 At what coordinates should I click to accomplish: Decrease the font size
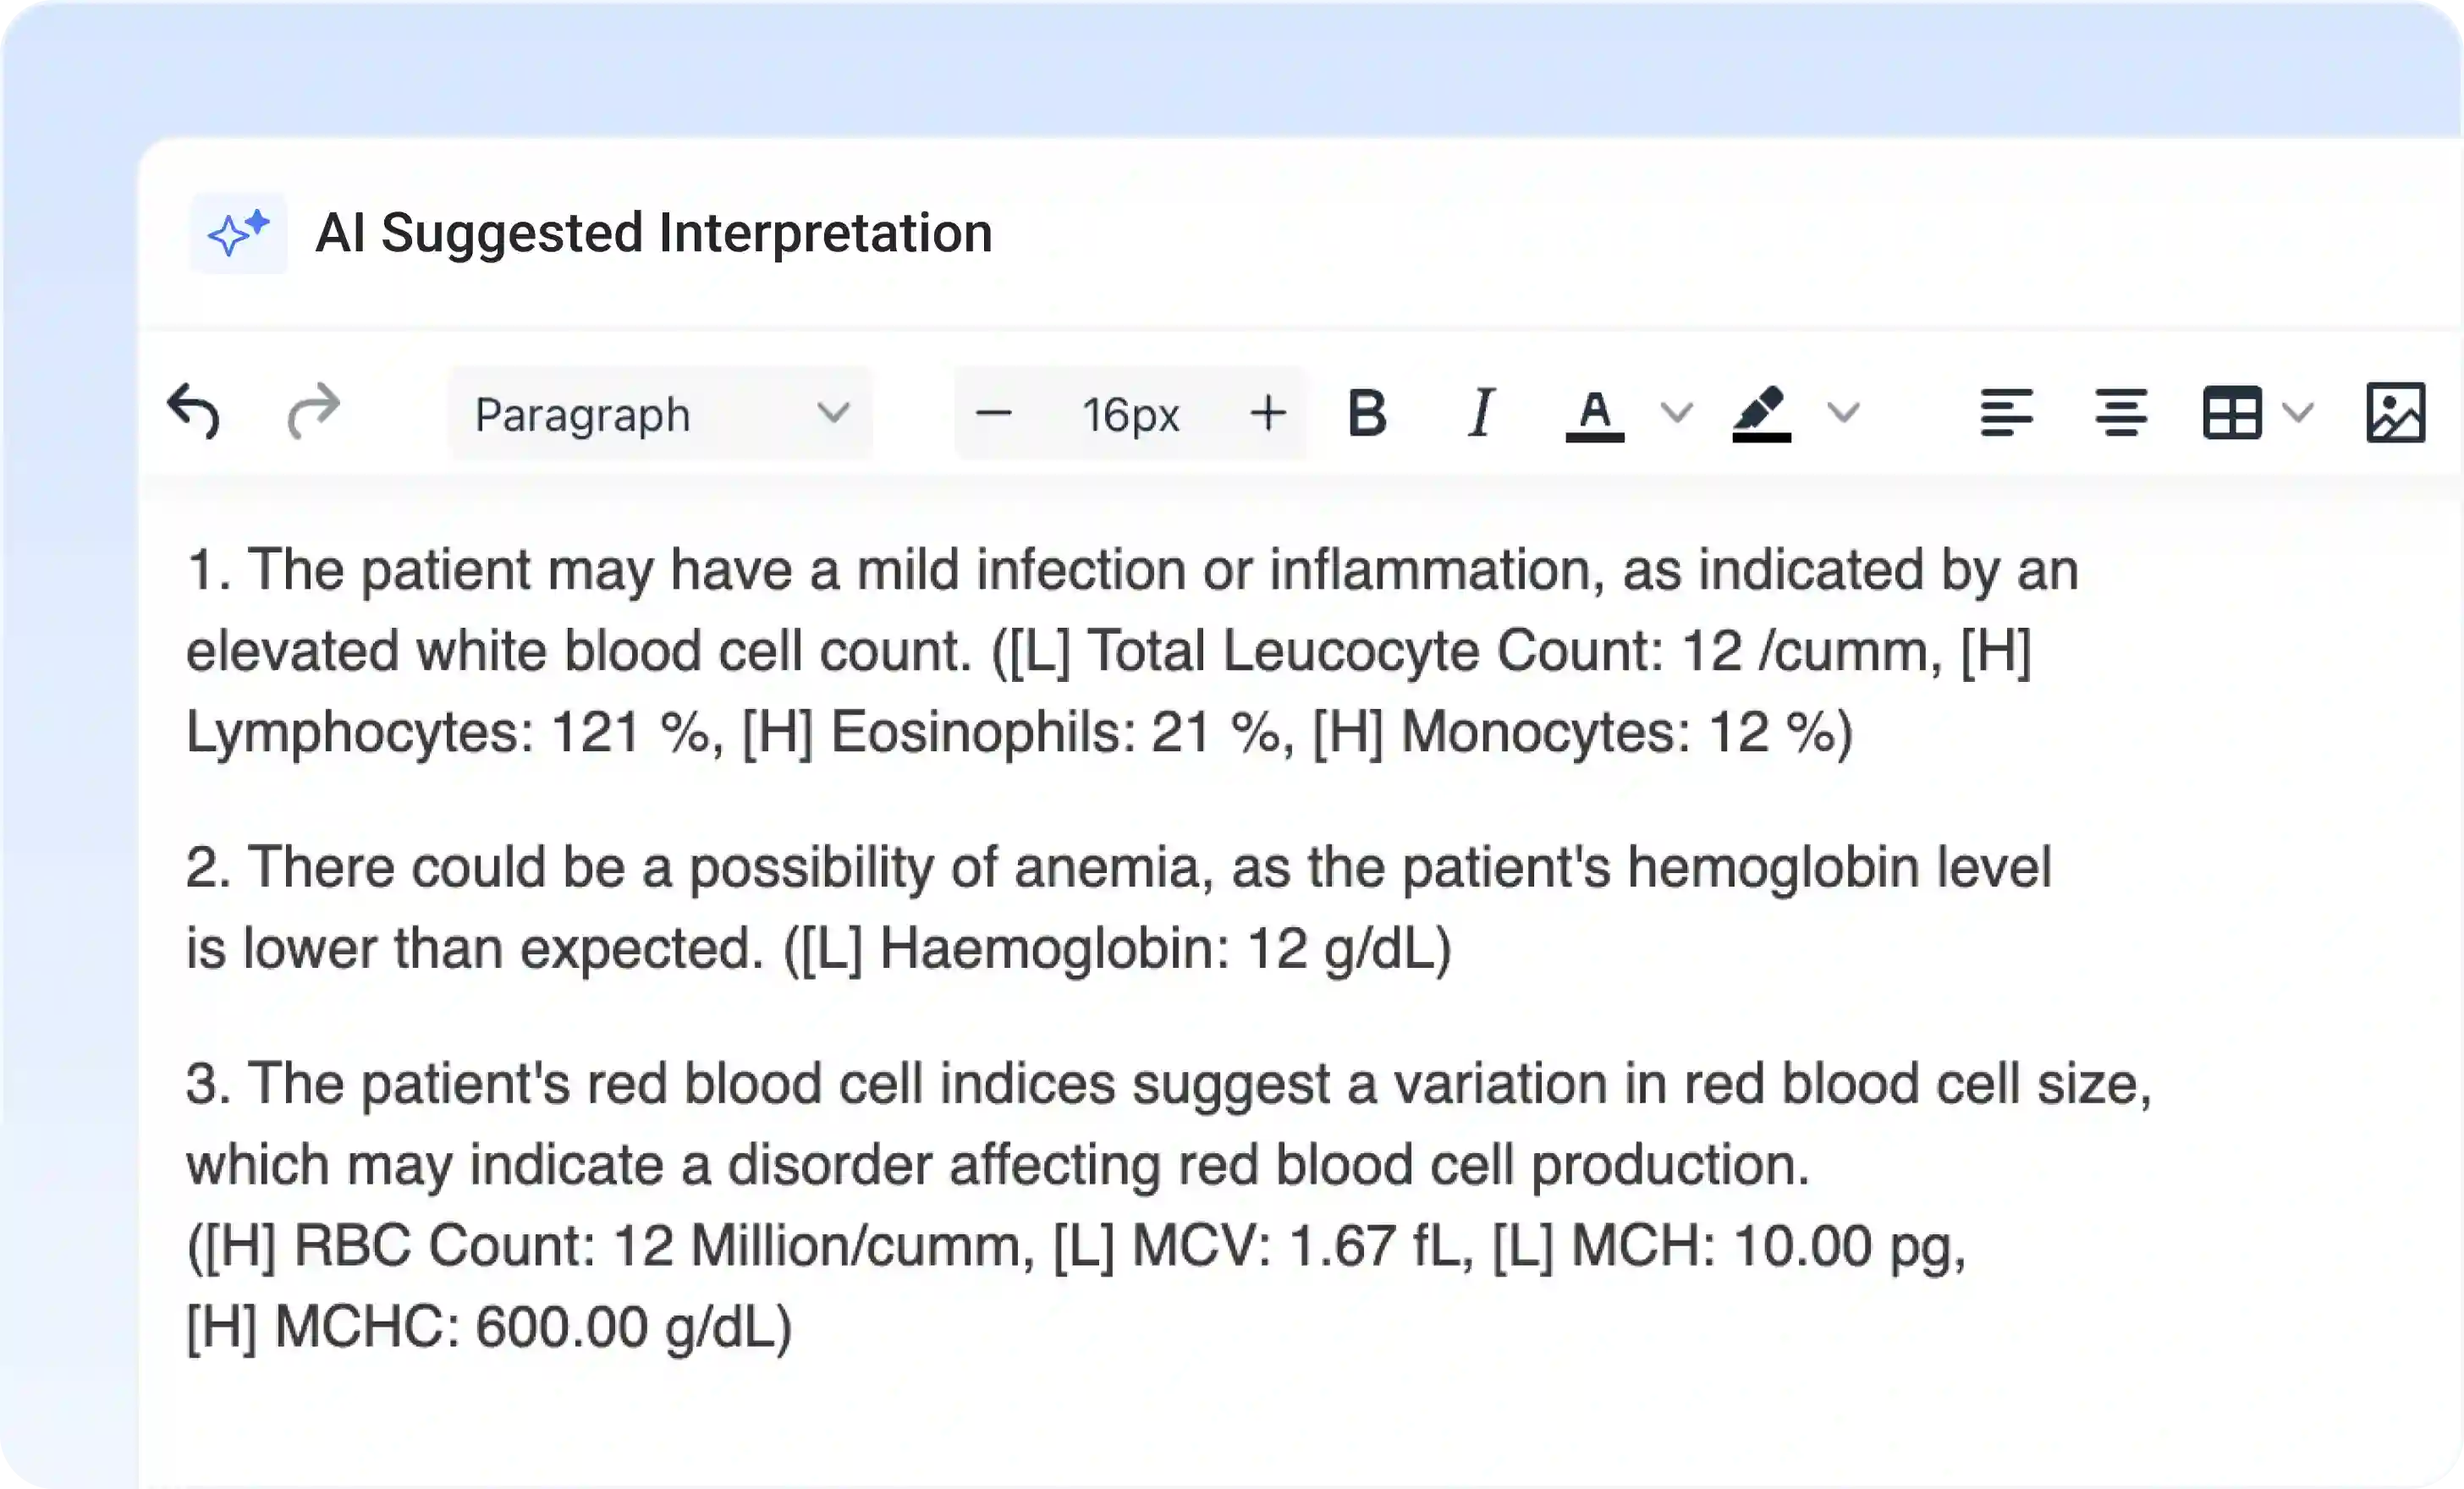pos(995,413)
